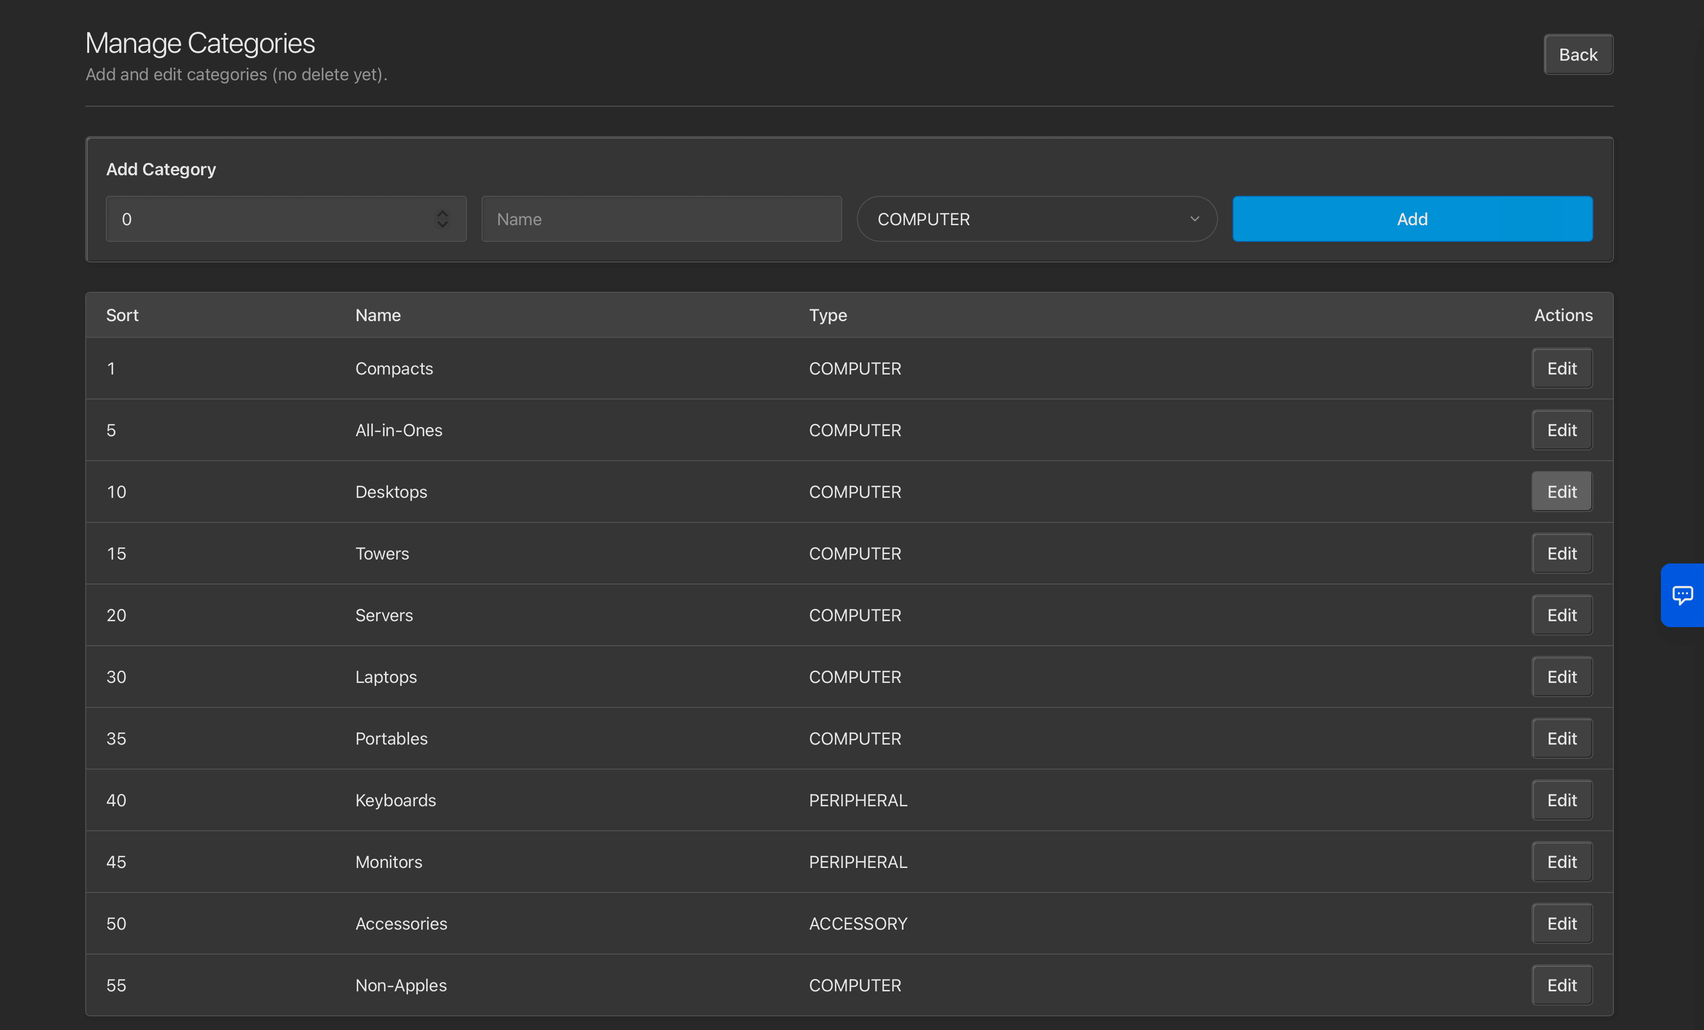
Task: Click the Name input field
Action: pos(661,219)
